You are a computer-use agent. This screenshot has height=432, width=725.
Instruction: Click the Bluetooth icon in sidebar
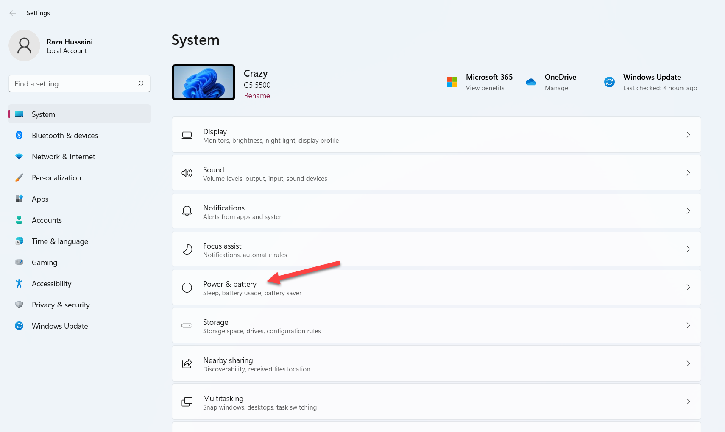19,136
